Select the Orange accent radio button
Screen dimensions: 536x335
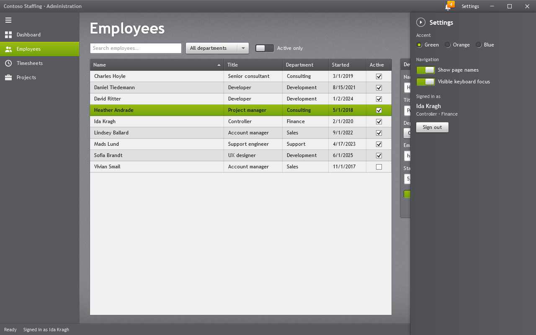click(x=448, y=45)
